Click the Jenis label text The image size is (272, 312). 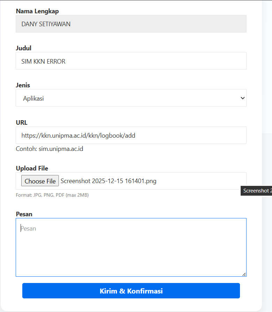tap(23, 85)
